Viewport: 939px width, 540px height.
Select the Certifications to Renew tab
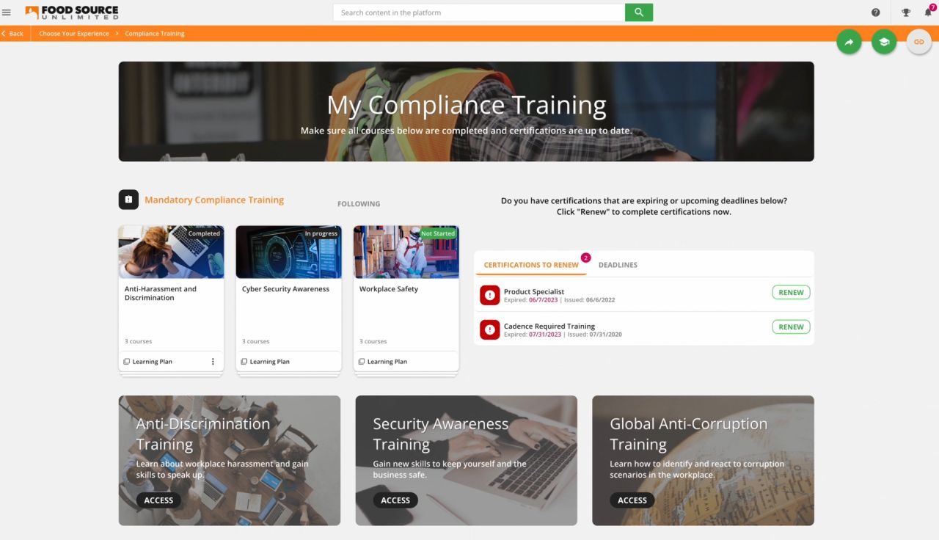coord(530,265)
